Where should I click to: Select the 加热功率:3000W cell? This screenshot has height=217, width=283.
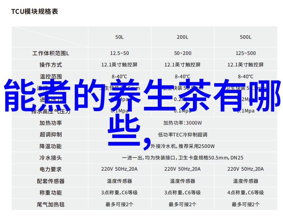click(x=182, y=123)
